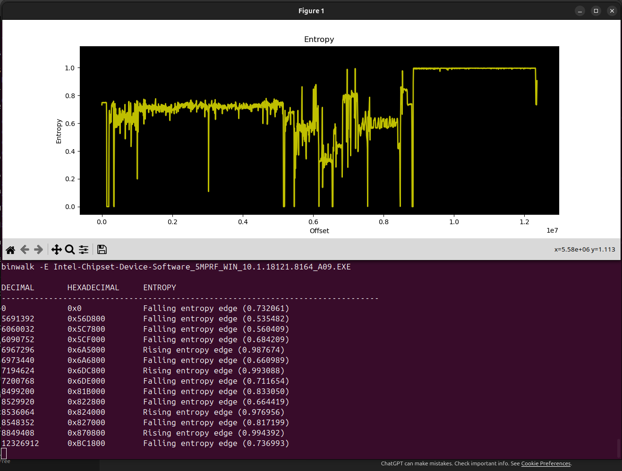Reset plot to original Home view

(10, 250)
